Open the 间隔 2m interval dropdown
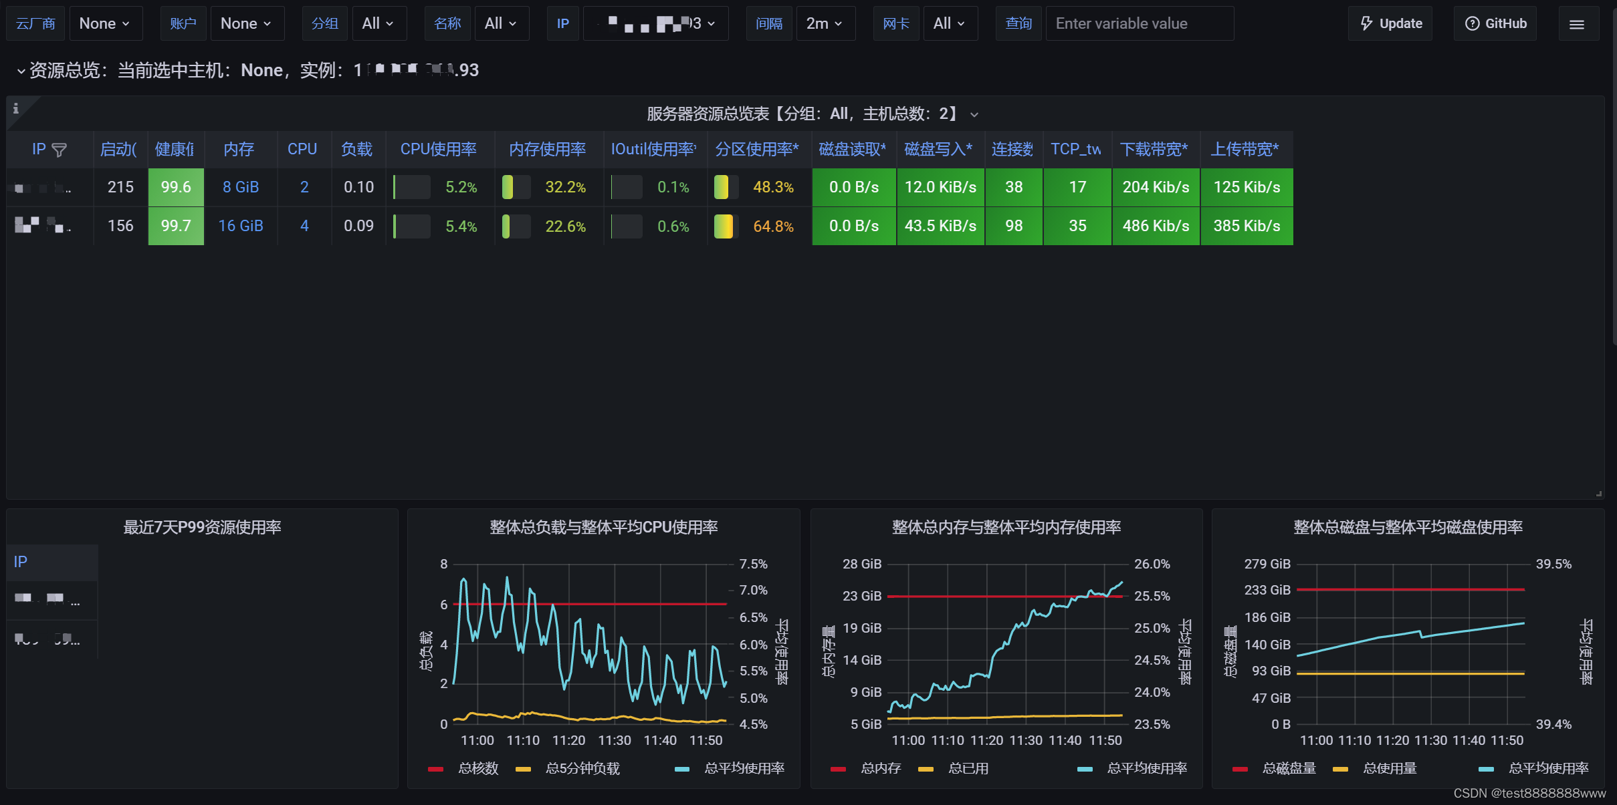1617x805 pixels. click(x=825, y=24)
